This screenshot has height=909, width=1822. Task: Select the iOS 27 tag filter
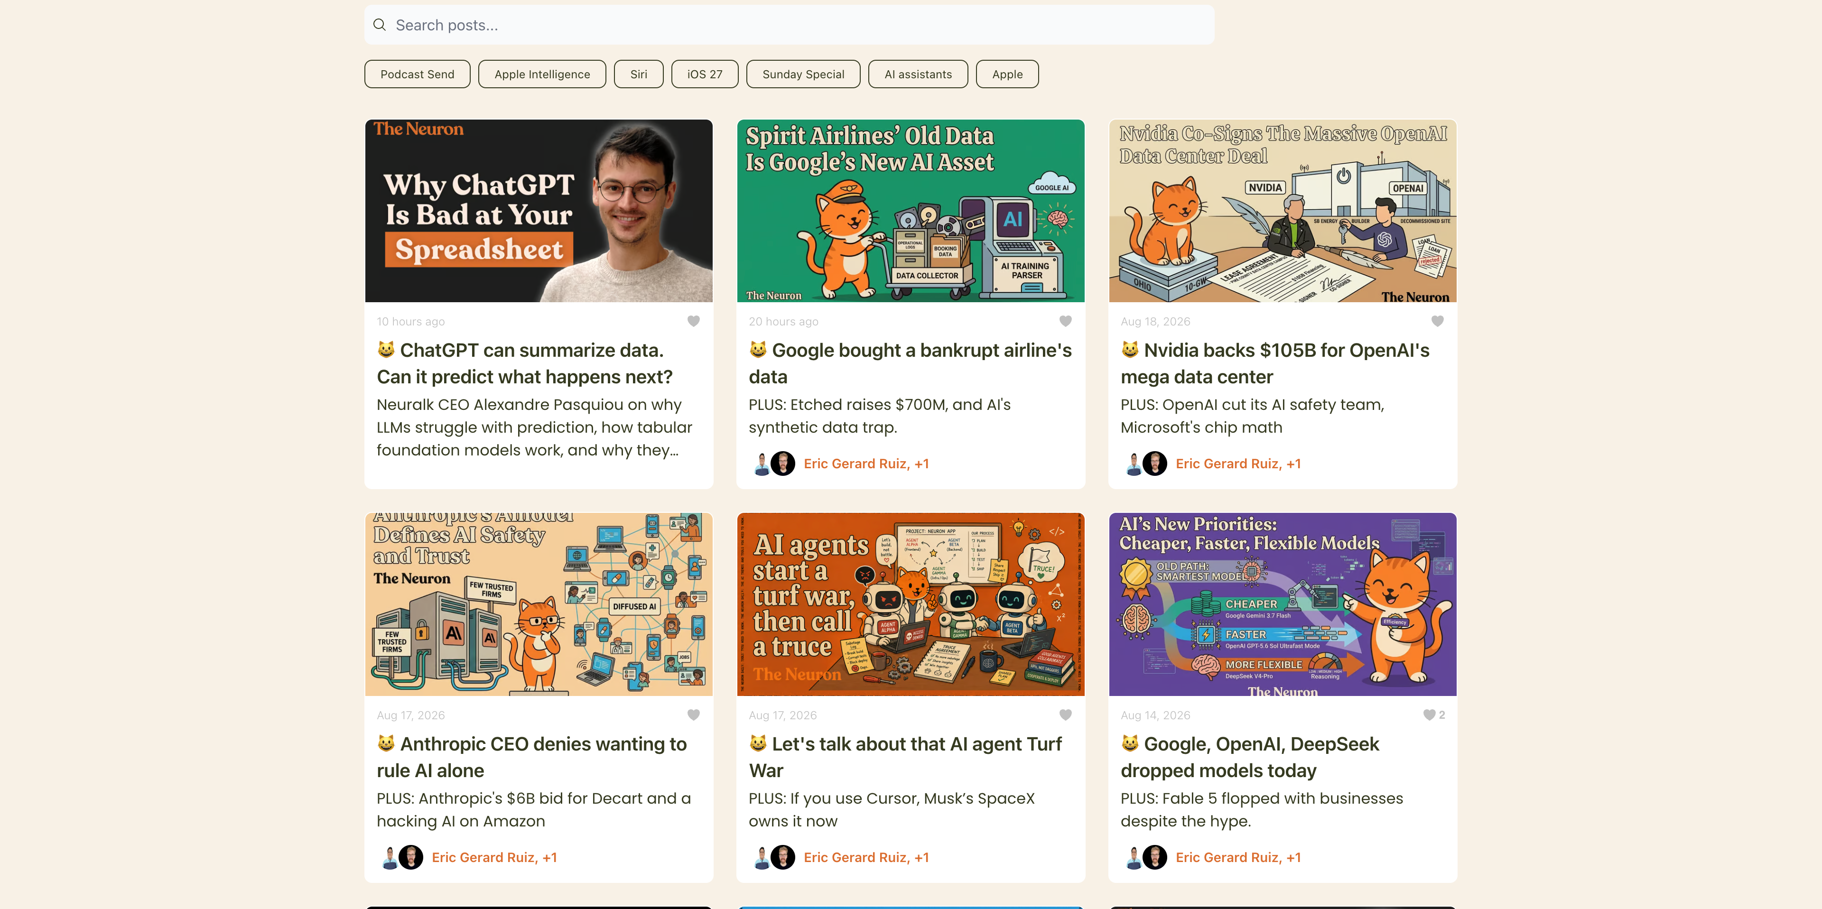click(x=705, y=74)
